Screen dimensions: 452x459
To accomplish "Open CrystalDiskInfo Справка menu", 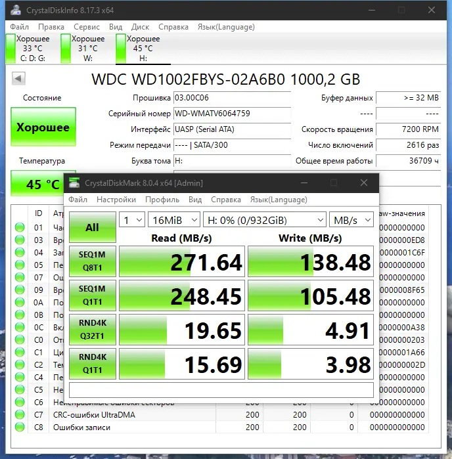I will click(173, 27).
